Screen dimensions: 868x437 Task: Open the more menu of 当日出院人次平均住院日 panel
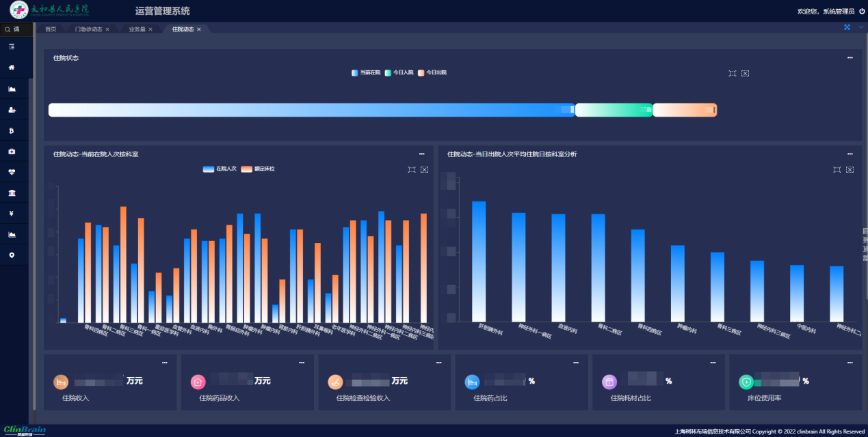click(850, 154)
